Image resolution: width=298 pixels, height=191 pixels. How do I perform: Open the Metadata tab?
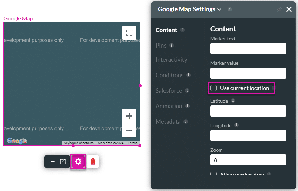pyautogui.click(x=168, y=122)
